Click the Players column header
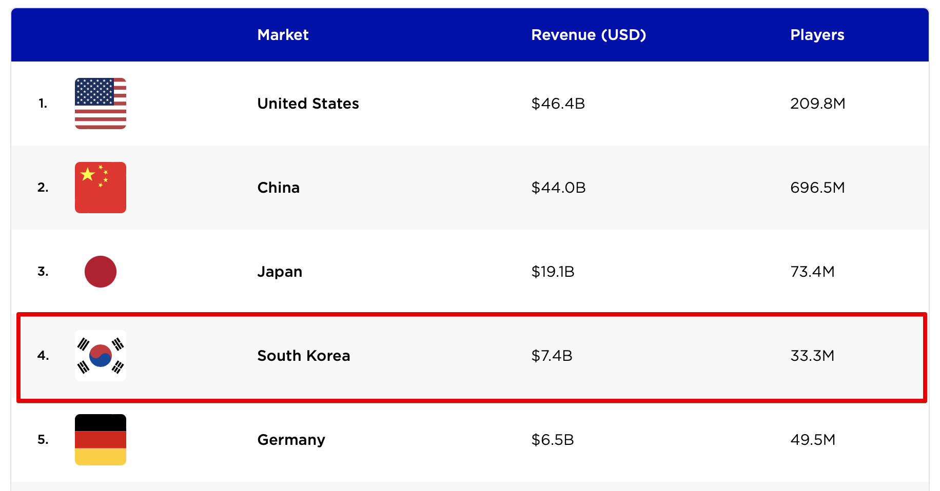 [817, 35]
